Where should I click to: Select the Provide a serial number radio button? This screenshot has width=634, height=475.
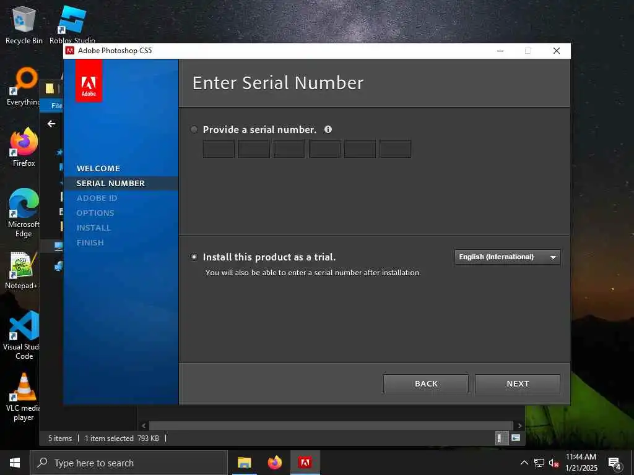click(x=194, y=129)
